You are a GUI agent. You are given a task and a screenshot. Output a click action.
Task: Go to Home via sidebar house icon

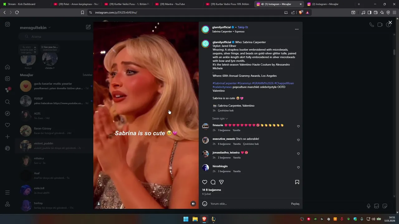[x=7, y=67]
